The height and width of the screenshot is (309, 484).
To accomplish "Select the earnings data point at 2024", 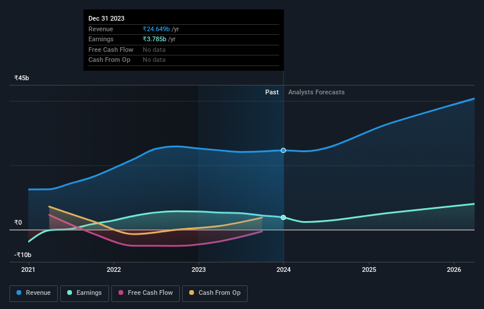I will click(x=284, y=218).
